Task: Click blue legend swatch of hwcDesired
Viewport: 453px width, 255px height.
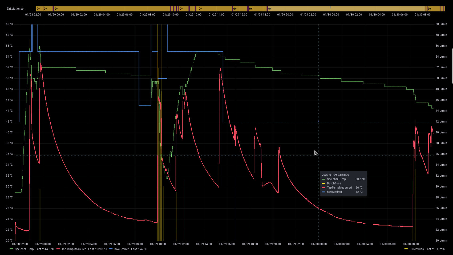Action: point(111,249)
